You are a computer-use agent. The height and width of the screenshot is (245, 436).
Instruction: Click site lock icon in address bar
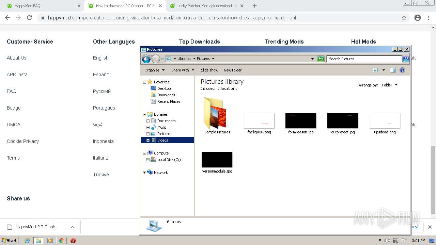43,18
